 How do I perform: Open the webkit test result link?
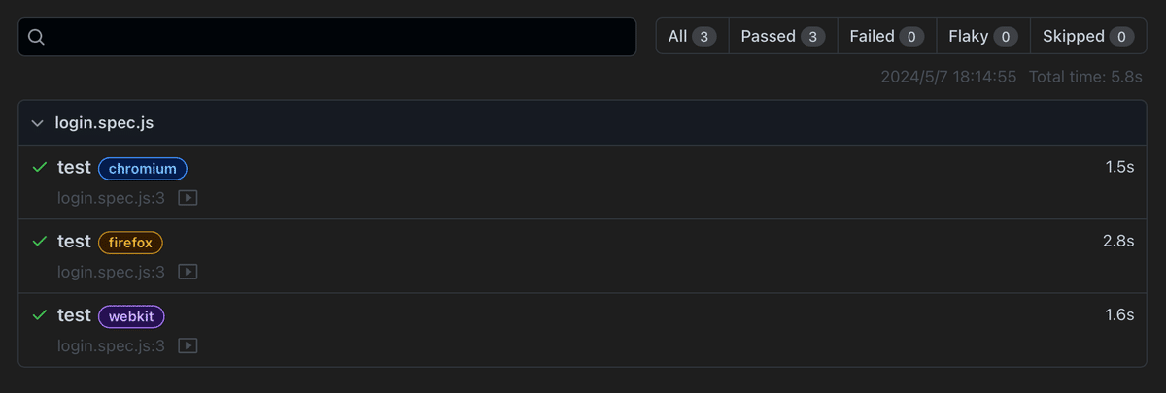(x=74, y=315)
